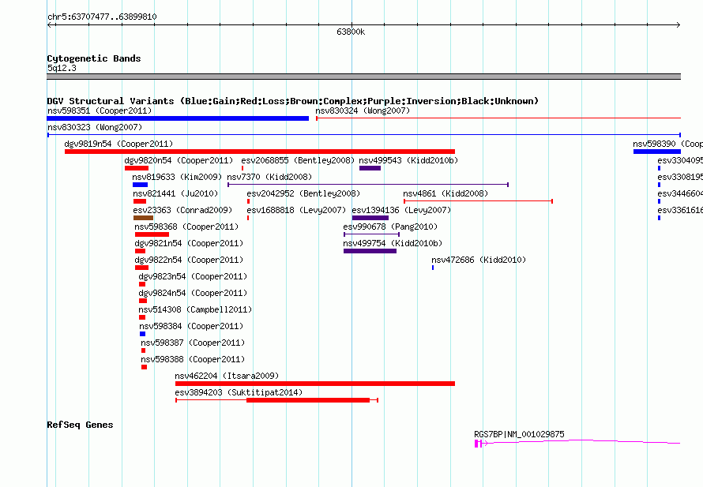703x487 pixels.
Task: Click nsv819633 (Kim2009) label
Action: [x=177, y=177]
